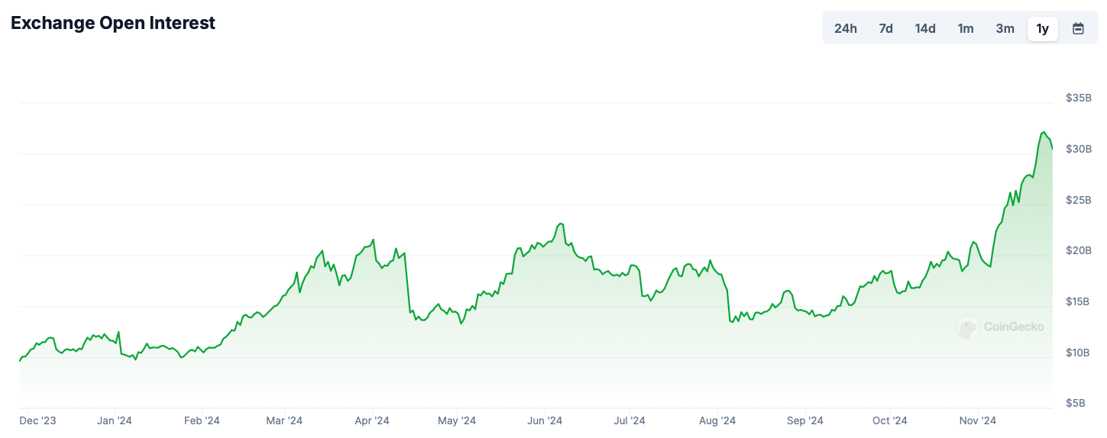Switch chart to 7d range
The height and width of the screenshot is (438, 1107).
tap(885, 29)
